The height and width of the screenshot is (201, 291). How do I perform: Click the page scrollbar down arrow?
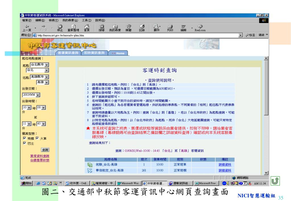click(266, 173)
